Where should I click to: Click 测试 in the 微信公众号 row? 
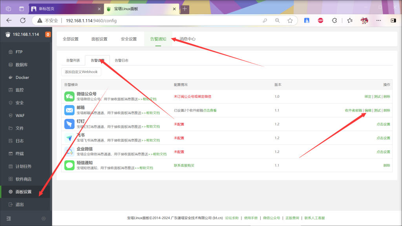(x=377, y=97)
